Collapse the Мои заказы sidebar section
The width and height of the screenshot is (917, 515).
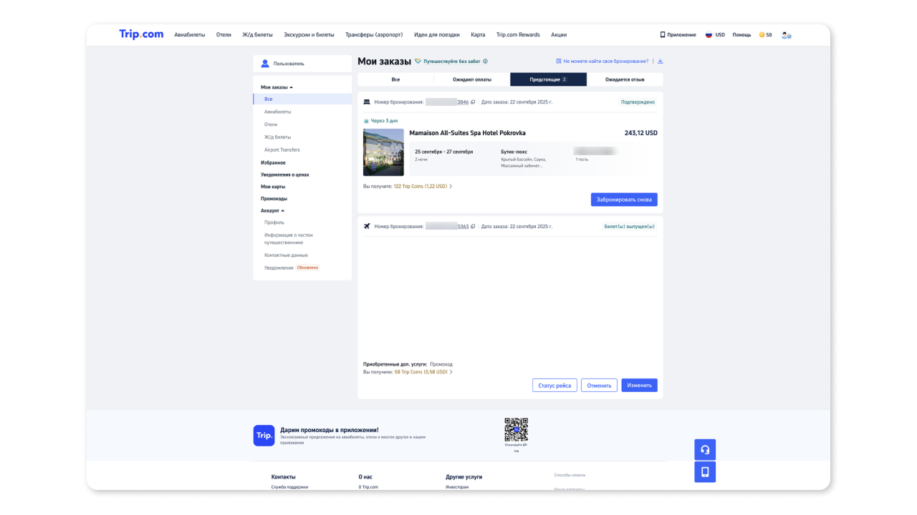coord(277,87)
